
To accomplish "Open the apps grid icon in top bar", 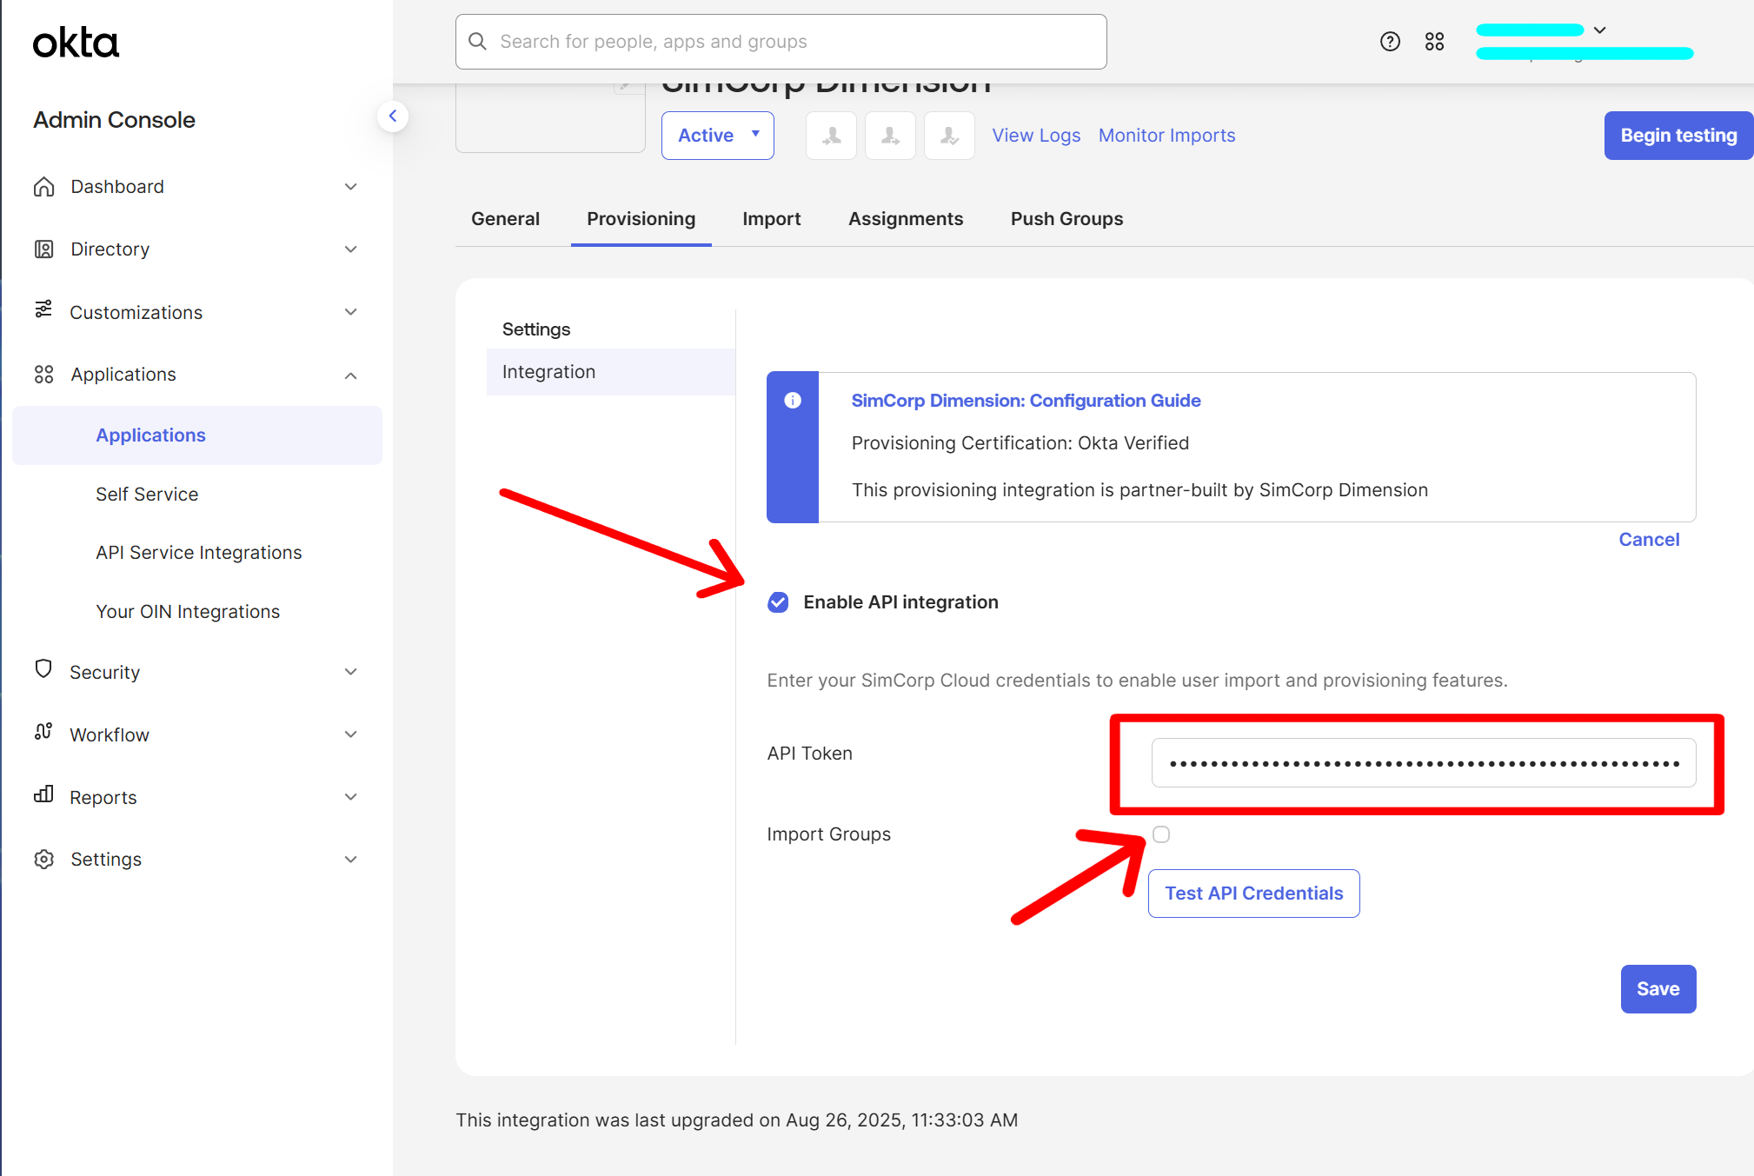I will click(1435, 41).
